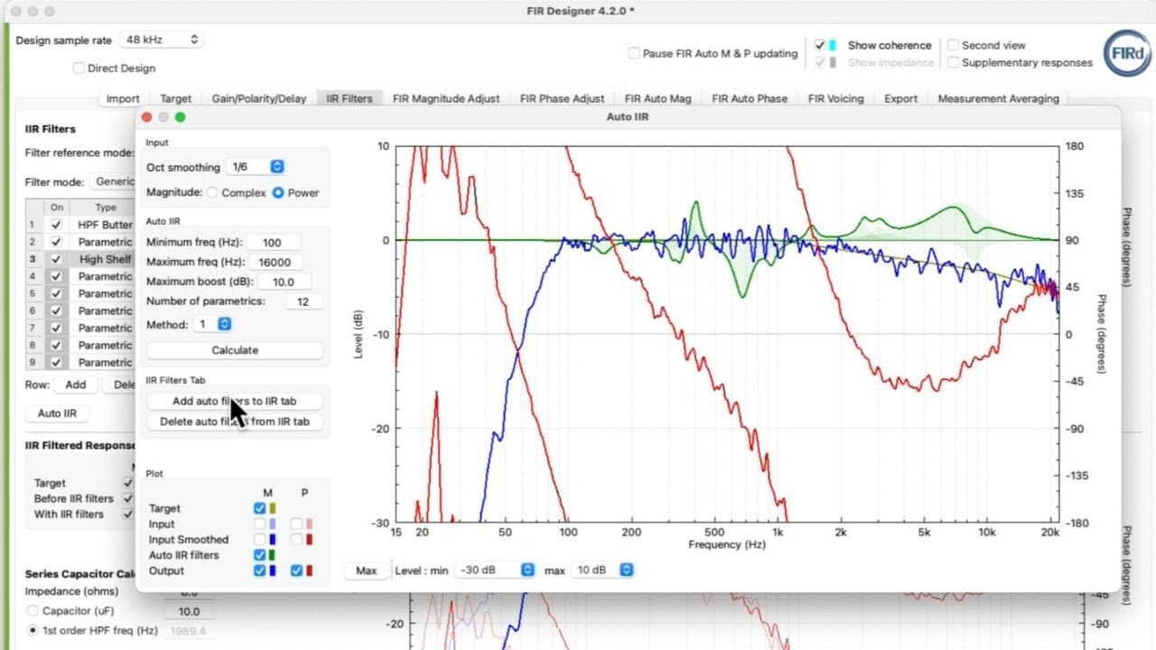Select the 1st order HPF freq radio button
1156x650 pixels.
coord(34,630)
